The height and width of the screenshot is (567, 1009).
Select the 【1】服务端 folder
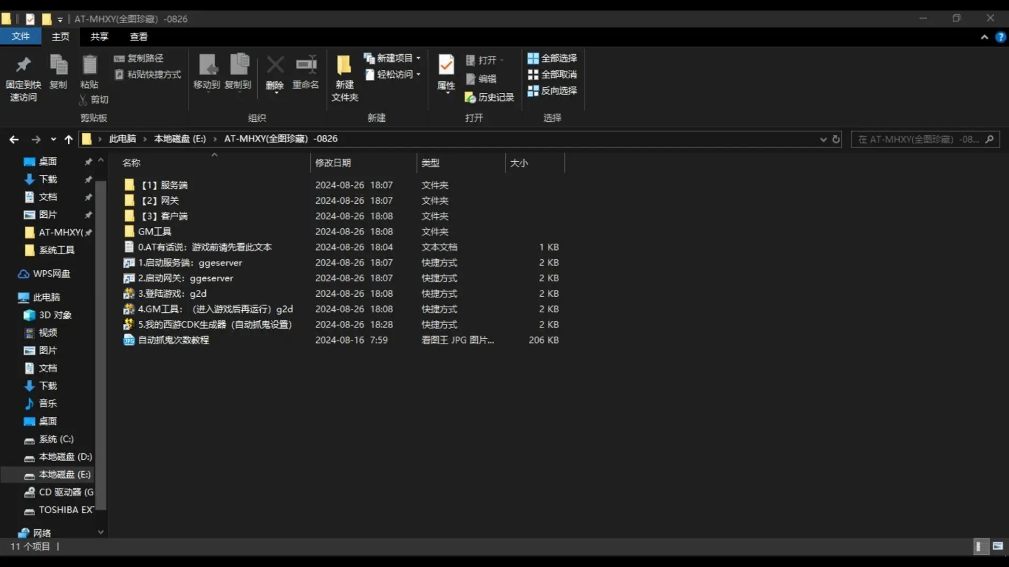click(164, 185)
